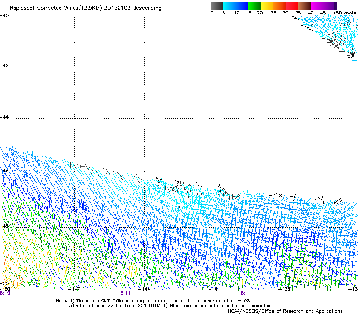Click the 'Data buffer is 22 hrs' note line
This screenshot has height=314, width=358.
[x=170, y=306]
